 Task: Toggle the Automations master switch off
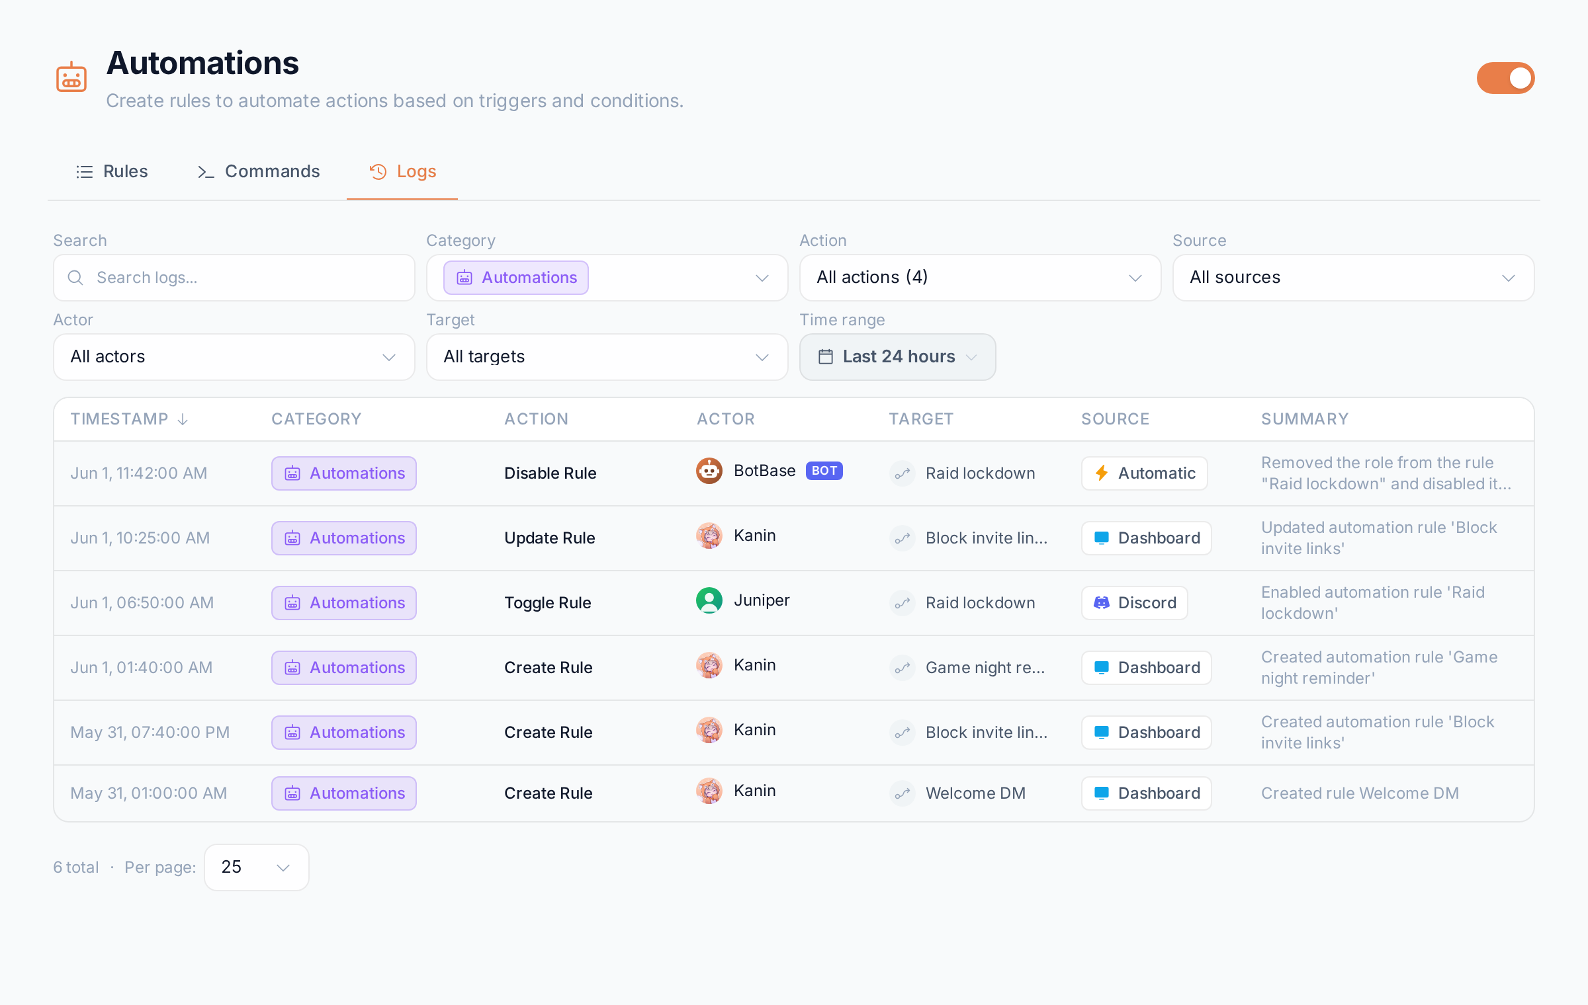[x=1505, y=78]
